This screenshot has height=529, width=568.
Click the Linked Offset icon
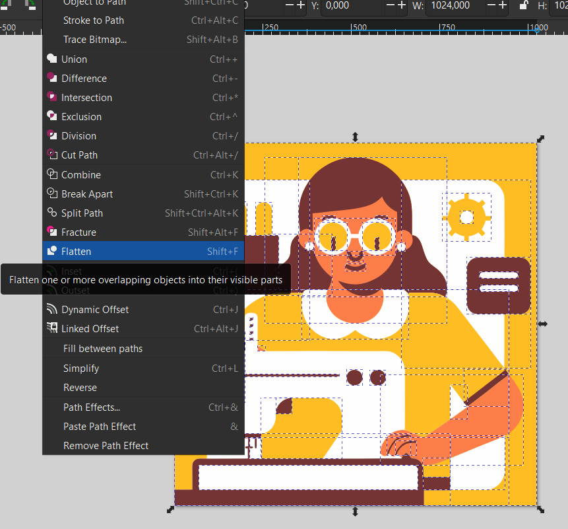point(52,328)
